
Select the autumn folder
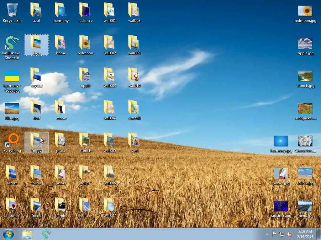point(12,207)
